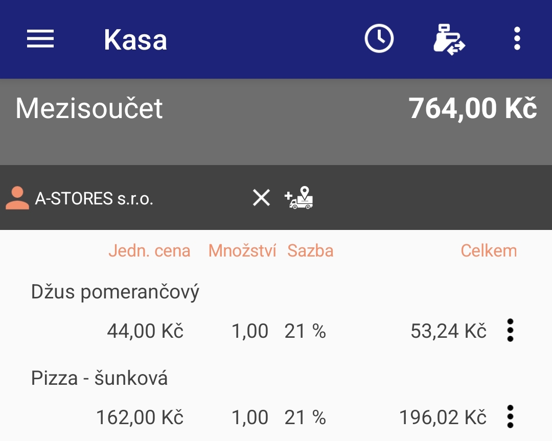
Task: Tap the 764,00 Kč subtotal amount
Action: pos(473,108)
